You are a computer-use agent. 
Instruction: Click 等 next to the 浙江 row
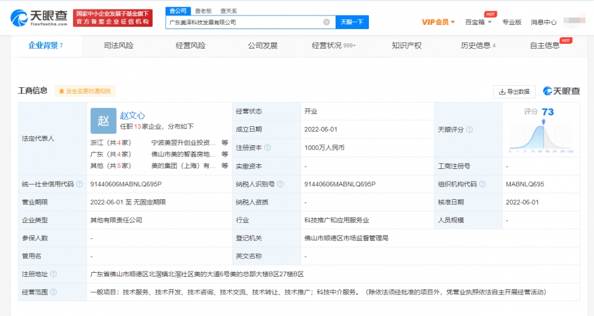click(x=225, y=142)
